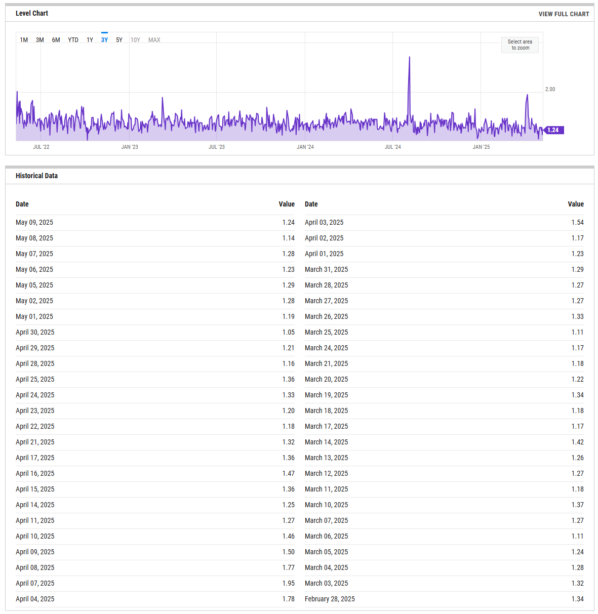Click value 1.77 for April 08, 2025
This screenshot has width=598, height=614.
289,567
